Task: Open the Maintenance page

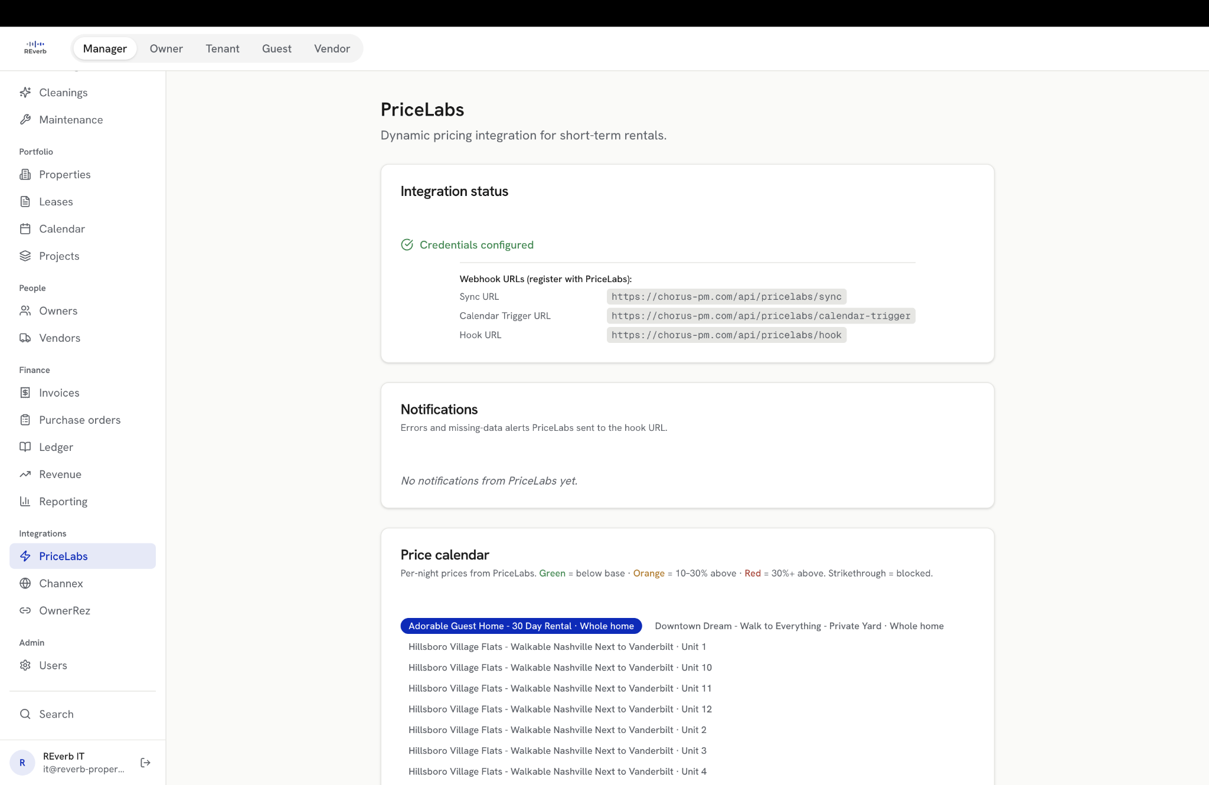Action: [83, 120]
